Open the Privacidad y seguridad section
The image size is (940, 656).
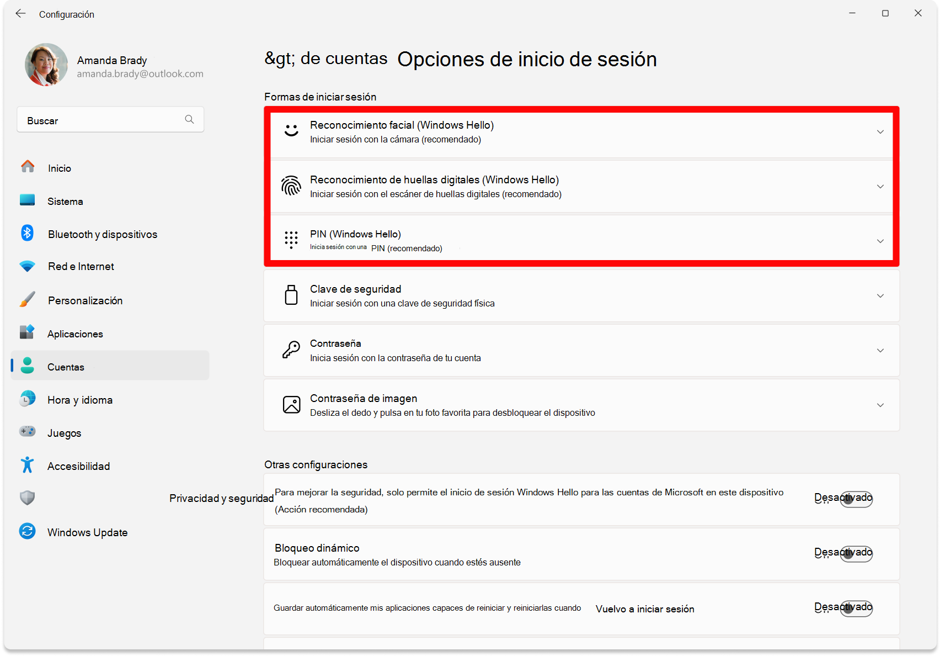[x=221, y=498]
